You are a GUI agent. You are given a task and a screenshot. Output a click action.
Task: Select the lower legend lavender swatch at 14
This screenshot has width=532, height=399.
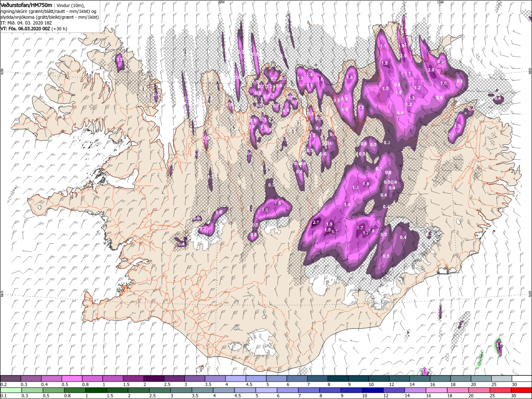pyautogui.click(x=415, y=390)
